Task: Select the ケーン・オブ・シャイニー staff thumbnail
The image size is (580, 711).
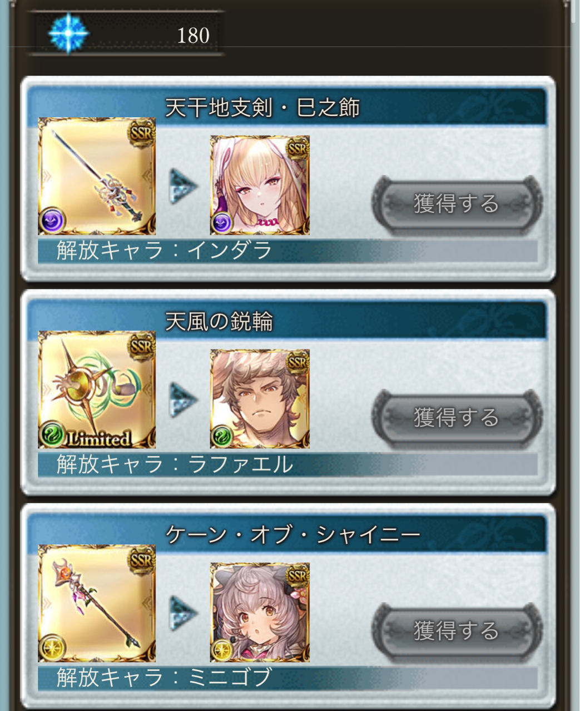Action: click(97, 604)
